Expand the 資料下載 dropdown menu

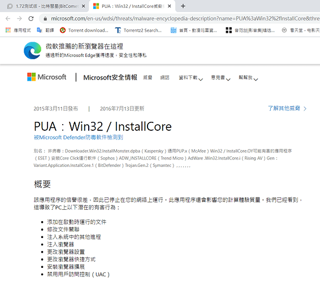191,78
